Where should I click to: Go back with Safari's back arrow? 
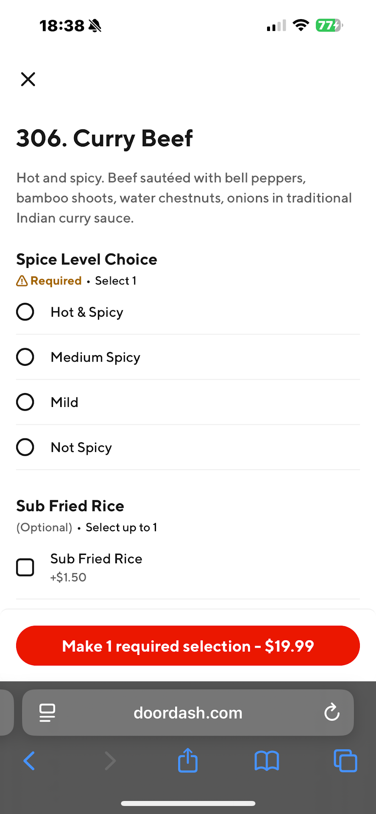click(x=29, y=761)
